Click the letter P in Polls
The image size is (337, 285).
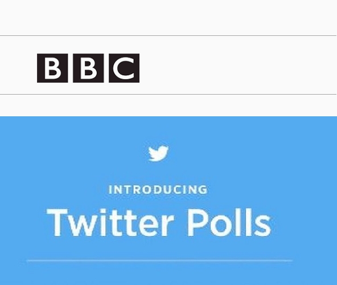click(198, 222)
